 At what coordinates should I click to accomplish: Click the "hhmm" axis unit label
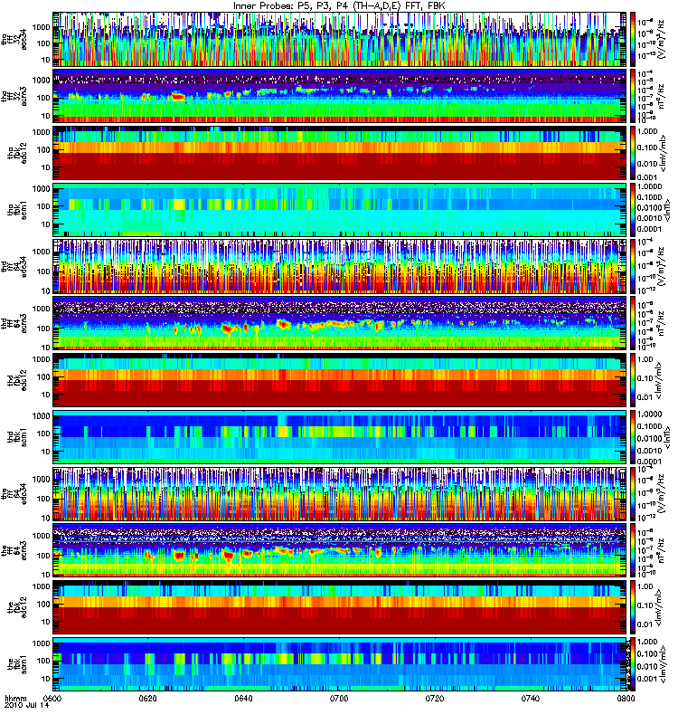pyautogui.click(x=15, y=698)
